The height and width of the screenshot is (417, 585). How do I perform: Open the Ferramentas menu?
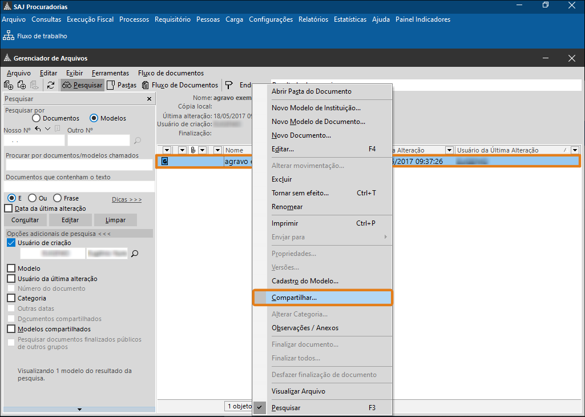(x=110, y=73)
